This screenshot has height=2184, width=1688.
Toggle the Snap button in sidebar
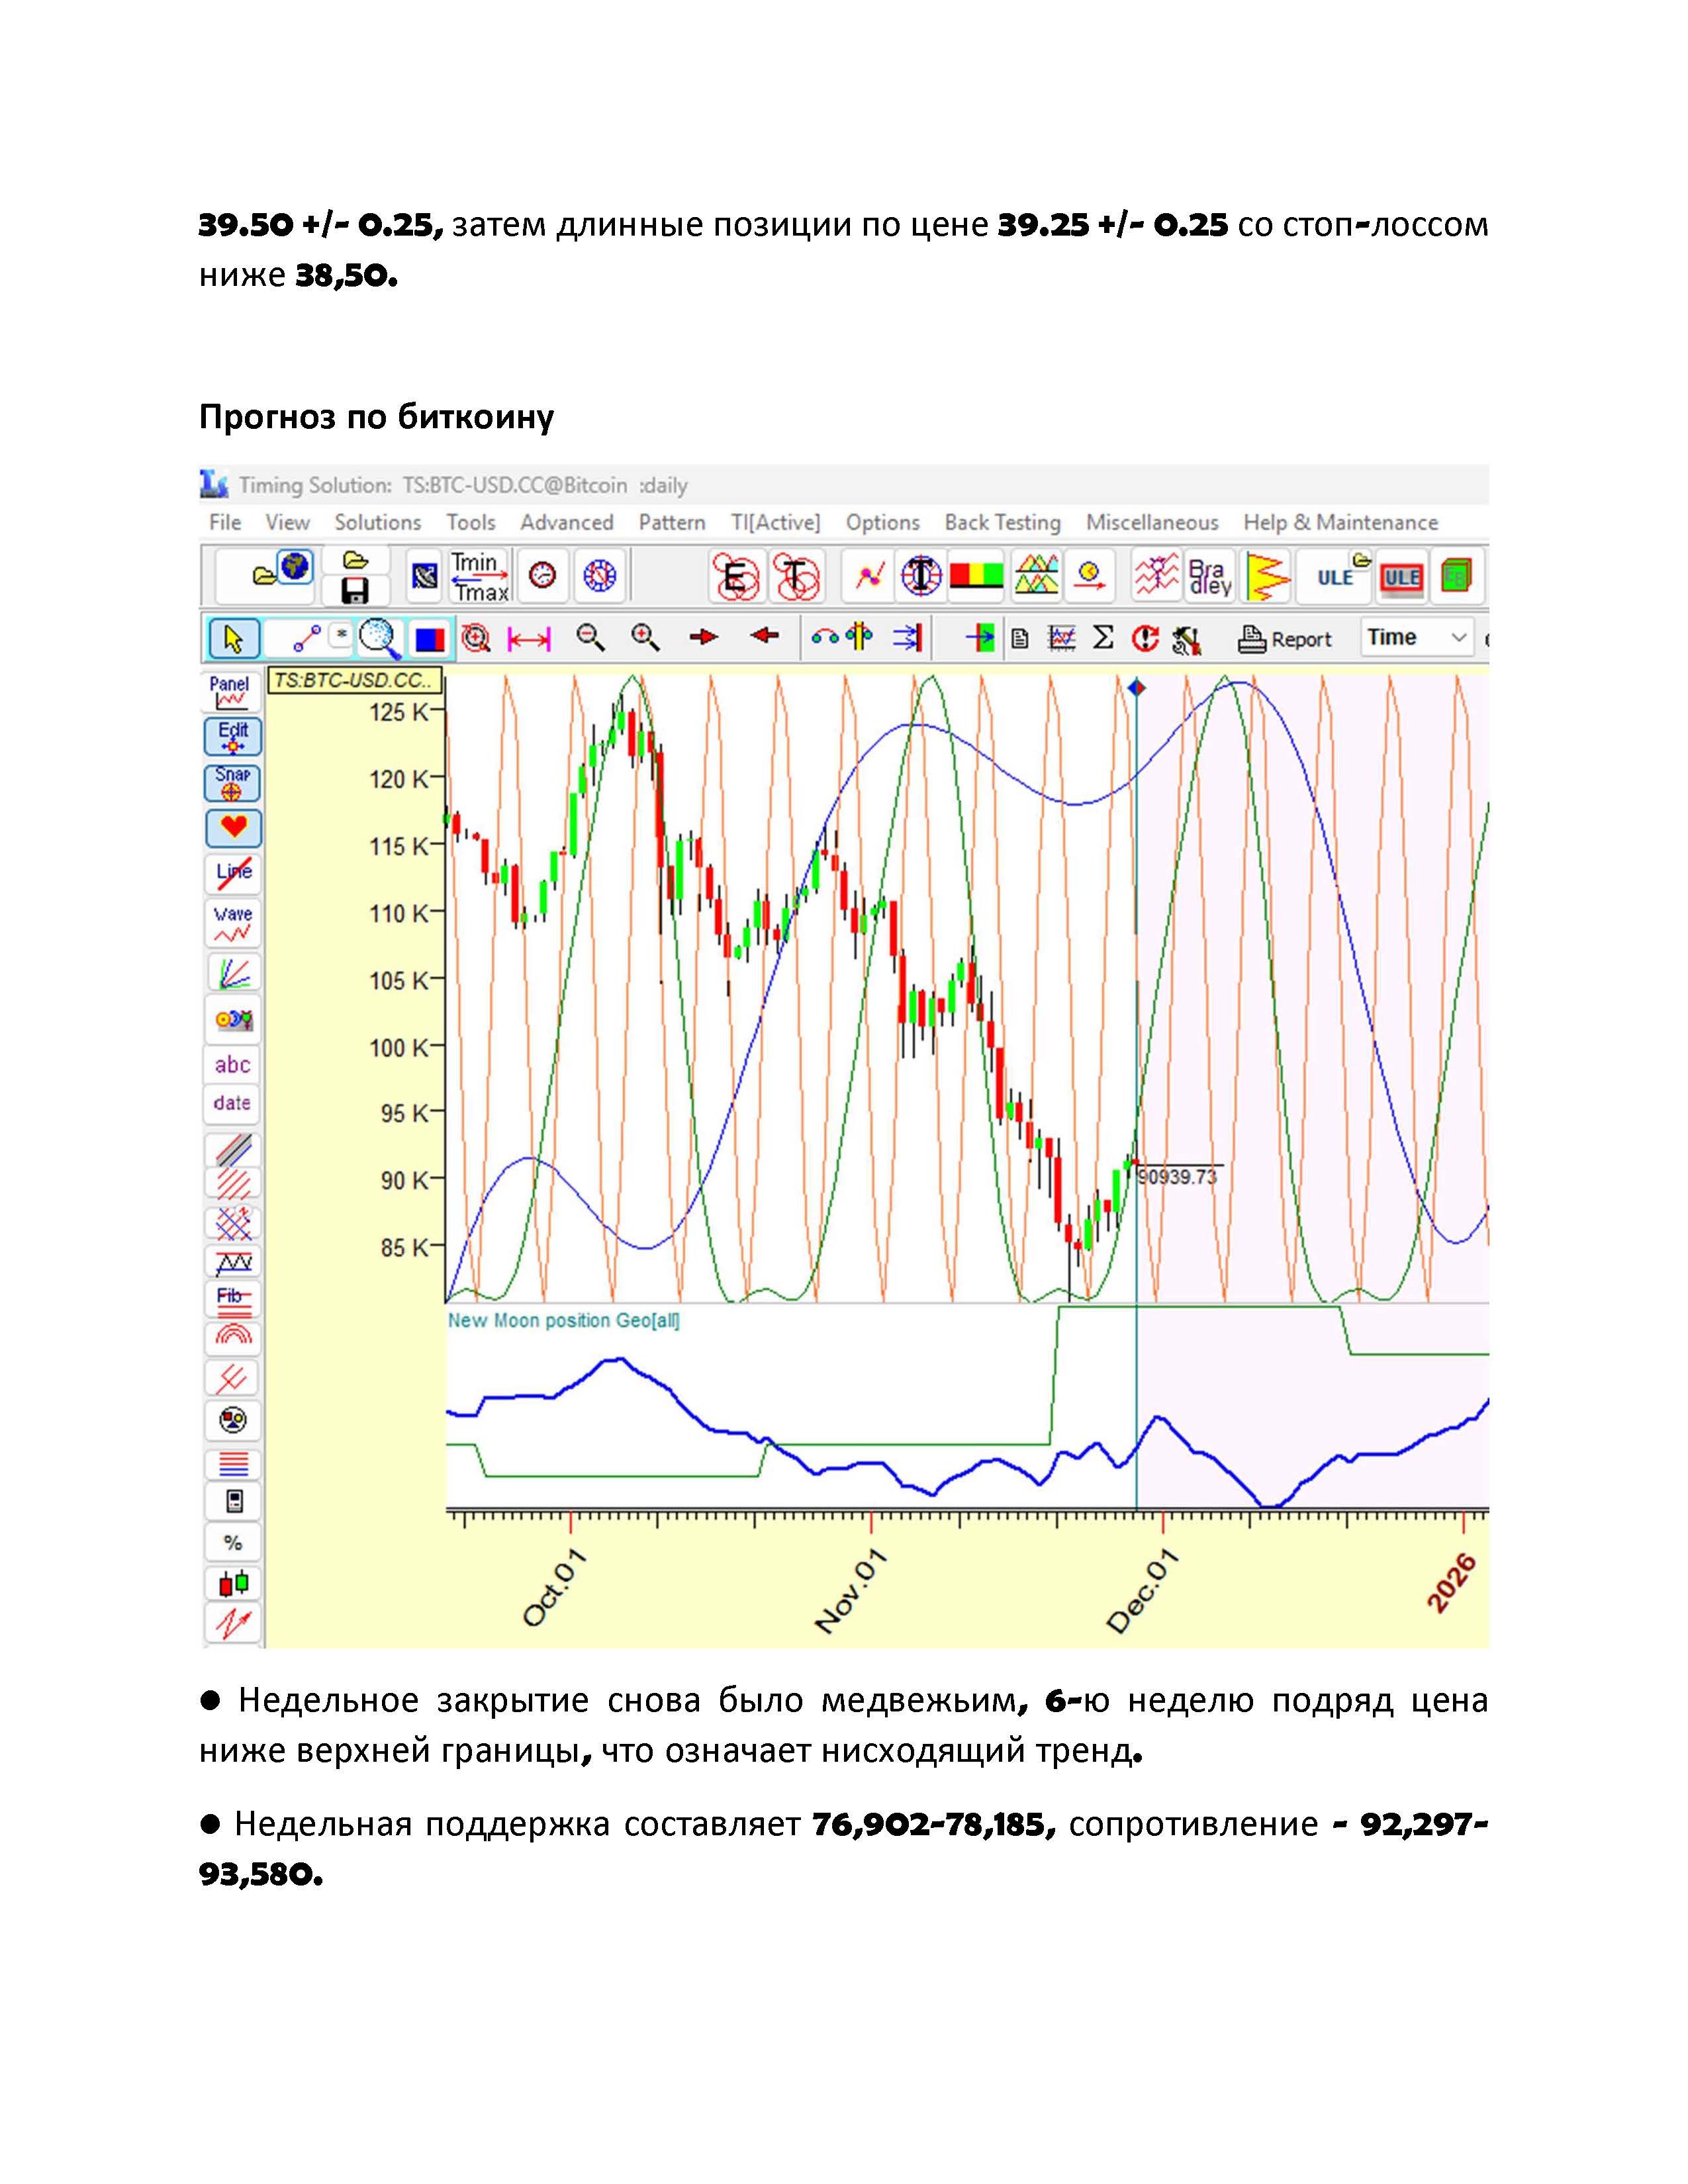232,782
